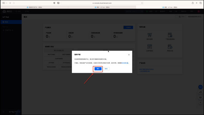
Task: Click the Safari share icon
Action: [x=193, y=3]
